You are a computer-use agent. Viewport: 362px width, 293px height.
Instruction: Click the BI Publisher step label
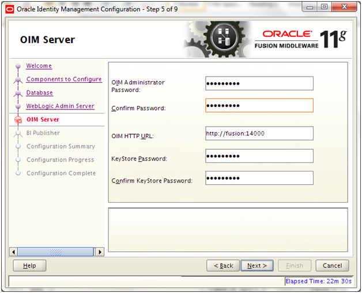tap(43, 133)
